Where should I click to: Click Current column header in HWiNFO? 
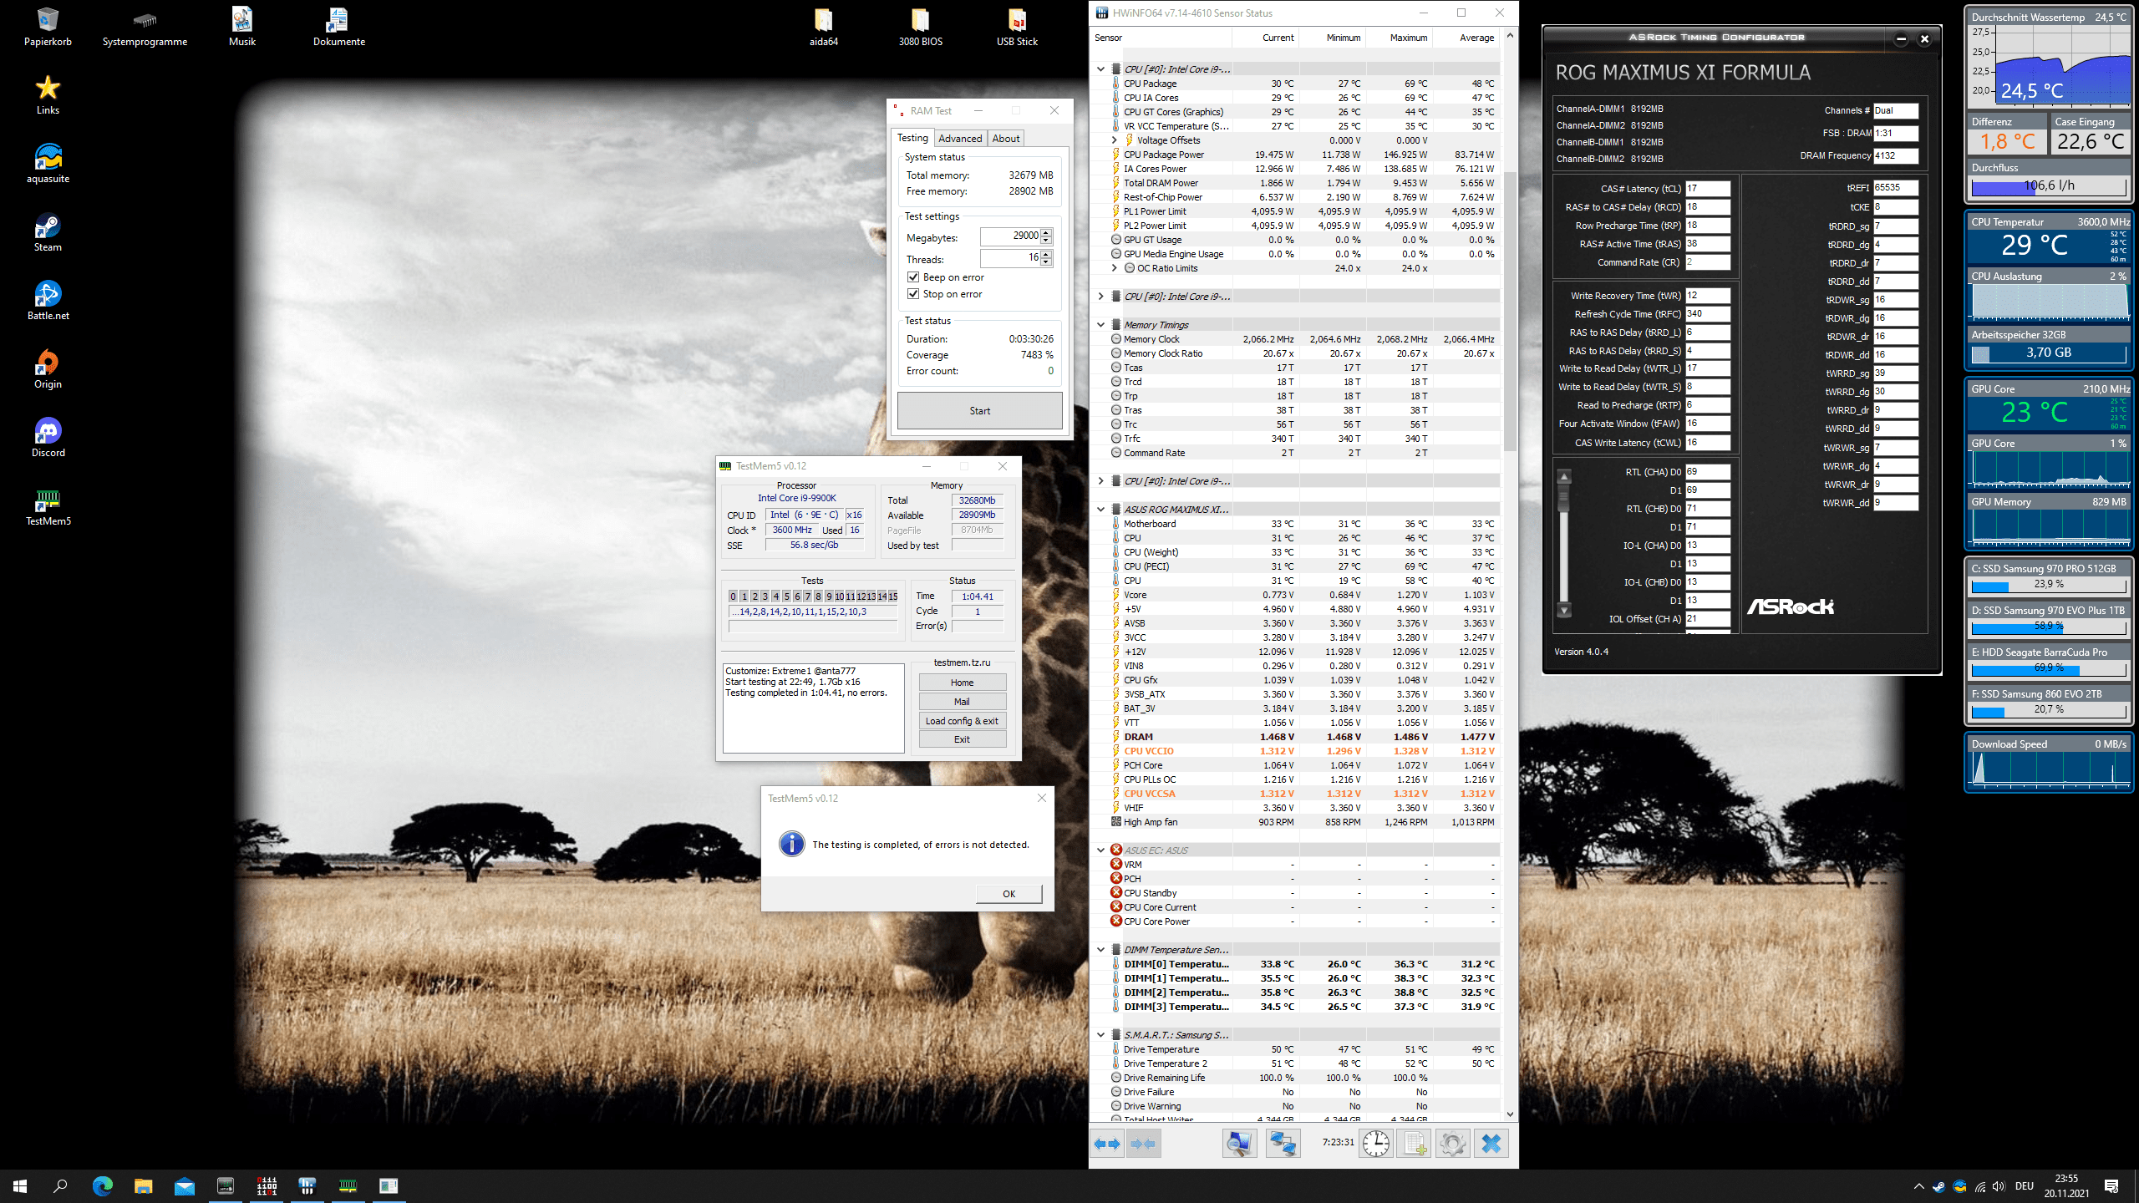pos(1266,38)
